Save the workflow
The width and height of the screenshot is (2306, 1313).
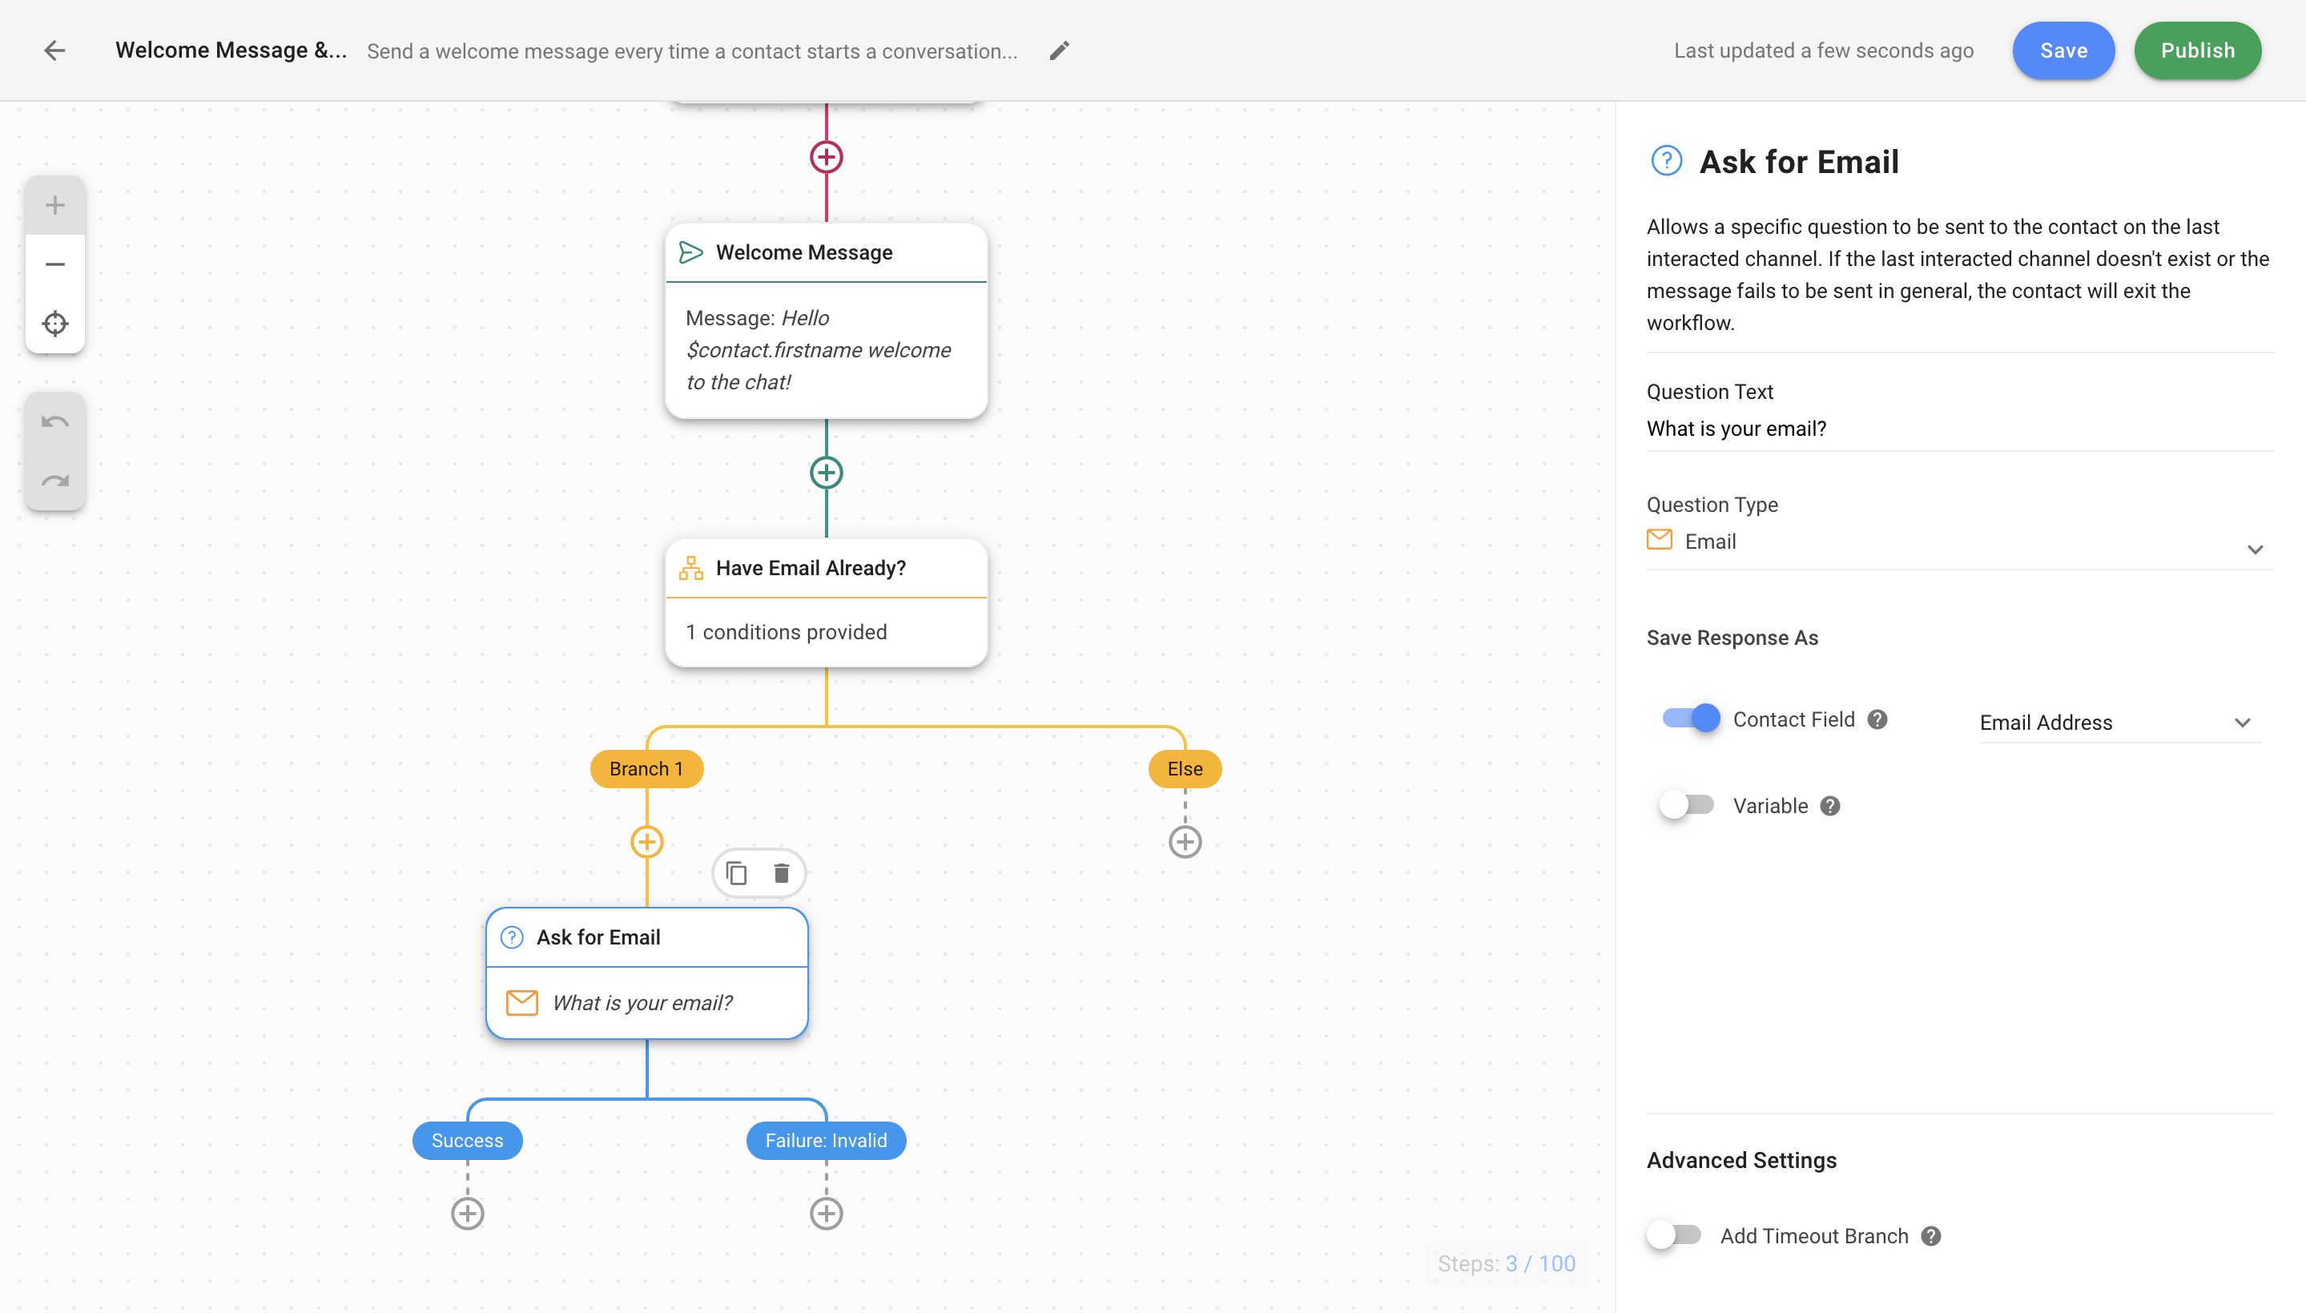point(2063,50)
